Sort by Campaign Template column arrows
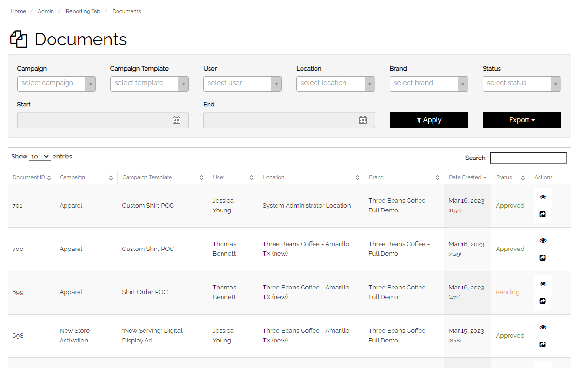Screen dimensions: 578x368 click(x=201, y=178)
